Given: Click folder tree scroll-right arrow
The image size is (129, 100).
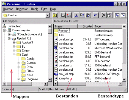Looking at the screenshot, I should point(46,84).
